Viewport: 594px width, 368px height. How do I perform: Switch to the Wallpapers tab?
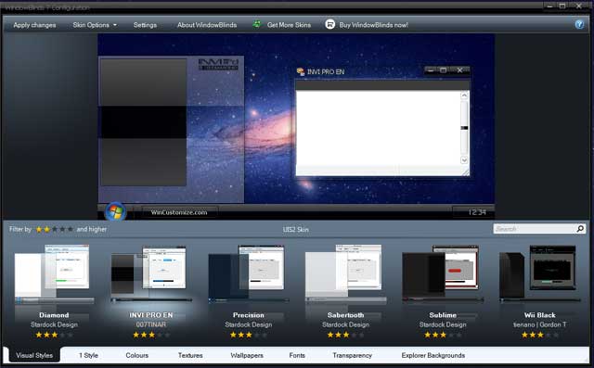pos(247,356)
